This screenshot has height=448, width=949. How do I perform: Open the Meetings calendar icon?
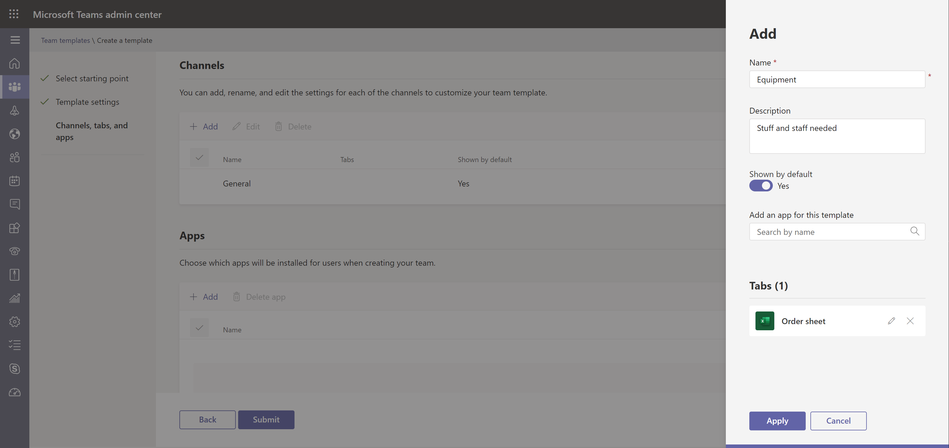click(x=14, y=181)
